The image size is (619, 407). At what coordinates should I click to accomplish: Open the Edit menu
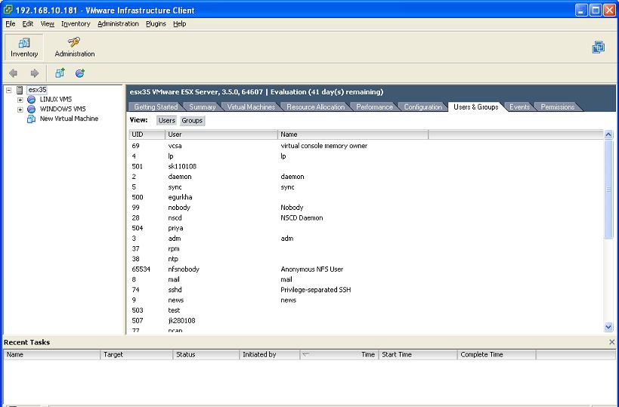pos(28,23)
